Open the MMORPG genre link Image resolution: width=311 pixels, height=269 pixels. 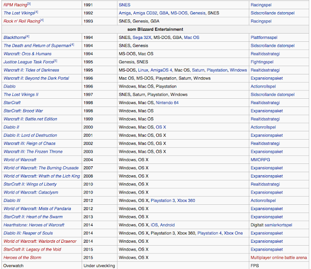[x=260, y=160]
